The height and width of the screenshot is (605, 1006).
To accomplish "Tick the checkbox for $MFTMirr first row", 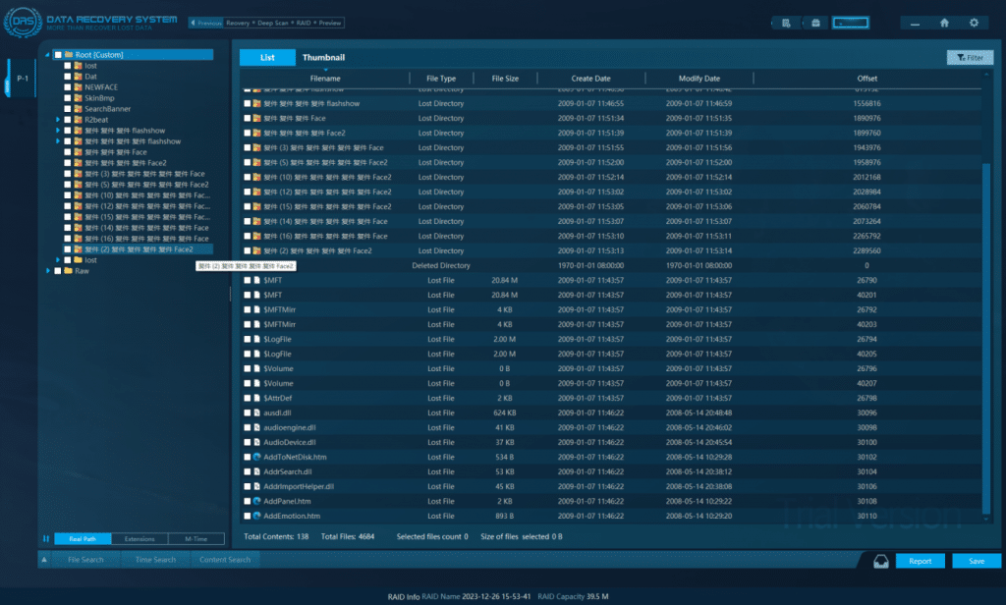I will 248,309.
